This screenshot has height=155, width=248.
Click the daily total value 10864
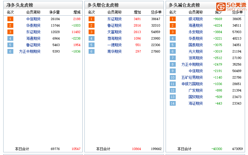coord(137,149)
